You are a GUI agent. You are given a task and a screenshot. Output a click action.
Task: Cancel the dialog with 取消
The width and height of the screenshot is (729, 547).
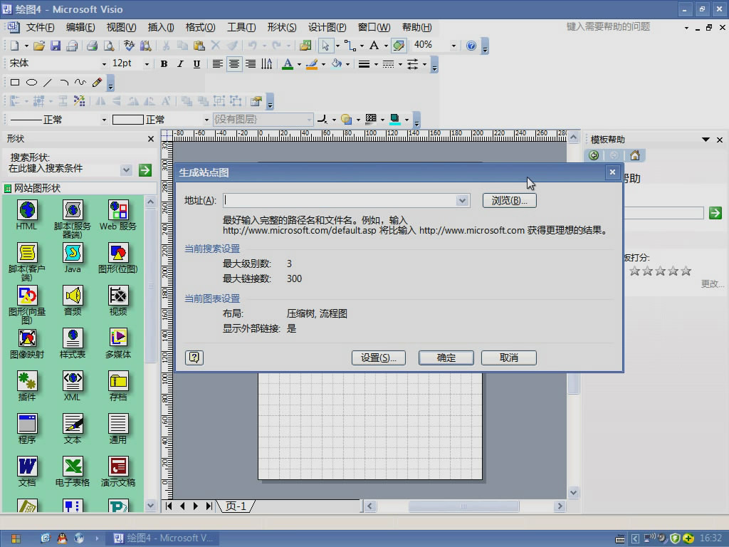[x=509, y=358]
